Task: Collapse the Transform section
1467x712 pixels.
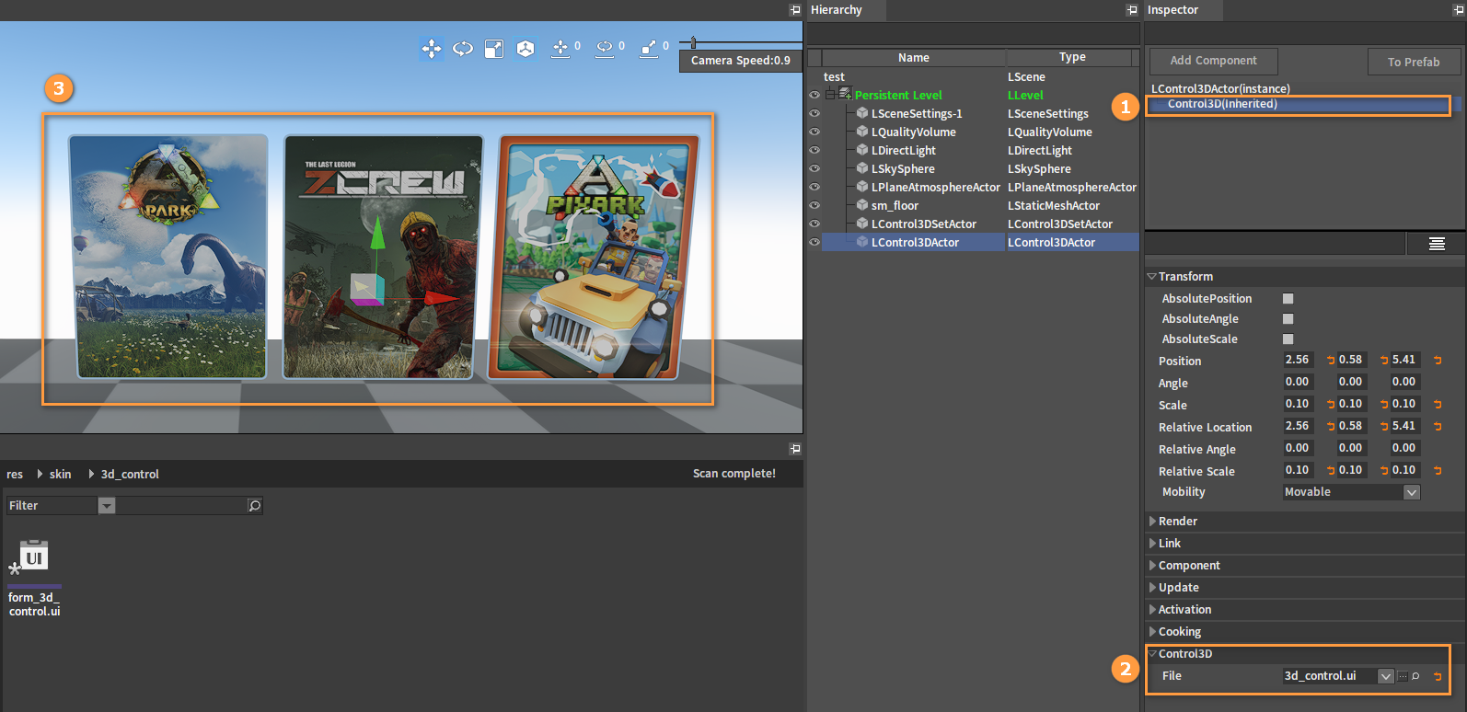Action: coord(1151,276)
